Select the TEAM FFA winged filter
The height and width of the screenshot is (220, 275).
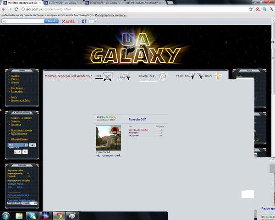tap(197, 76)
